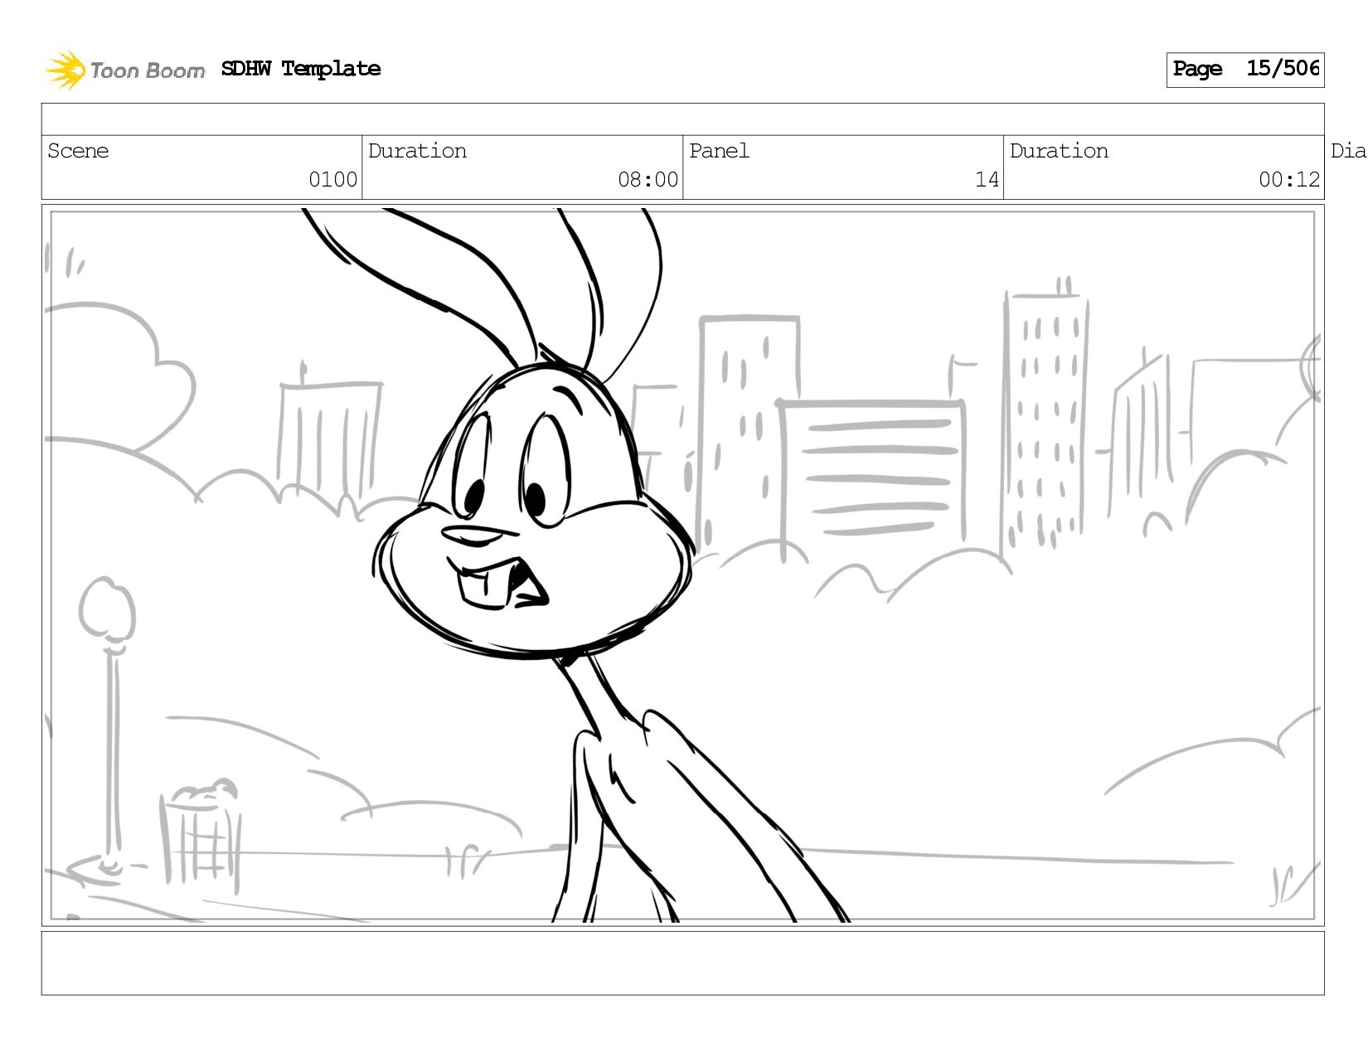Select the panel number 14
The height and width of the screenshot is (1057, 1368).
point(987,180)
